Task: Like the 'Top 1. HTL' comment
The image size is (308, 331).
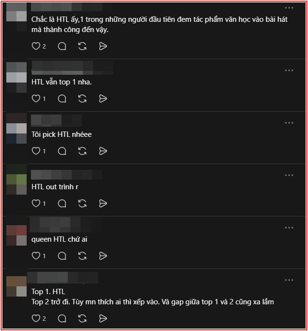Action: point(36,319)
